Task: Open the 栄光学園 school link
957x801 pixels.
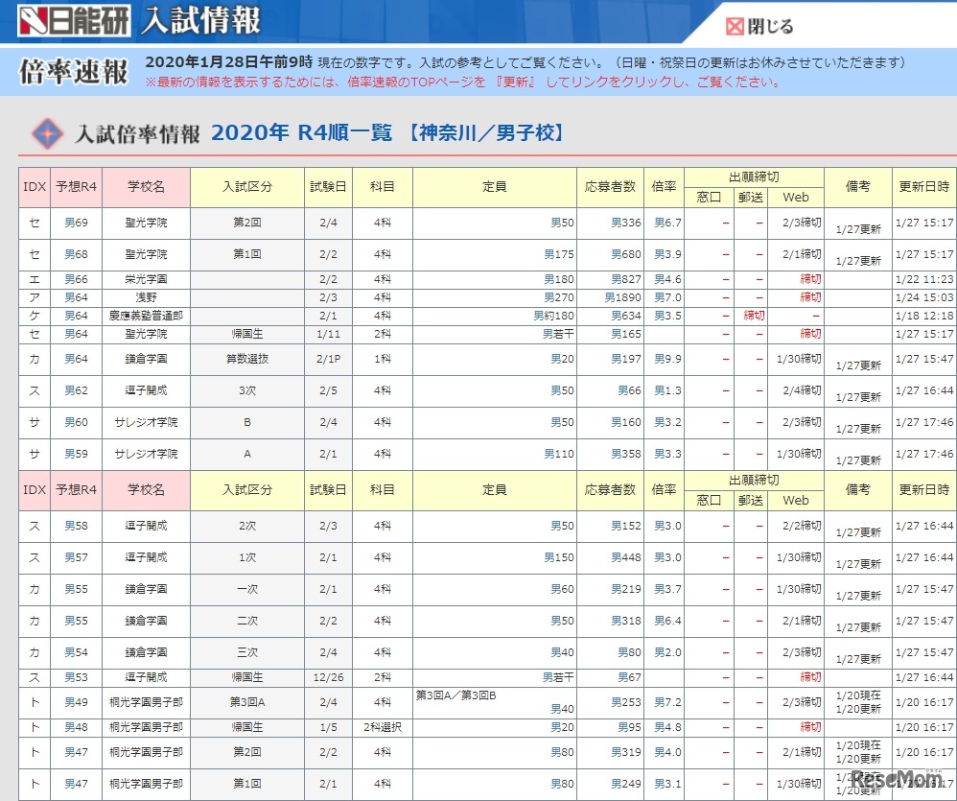Action: tap(146, 279)
